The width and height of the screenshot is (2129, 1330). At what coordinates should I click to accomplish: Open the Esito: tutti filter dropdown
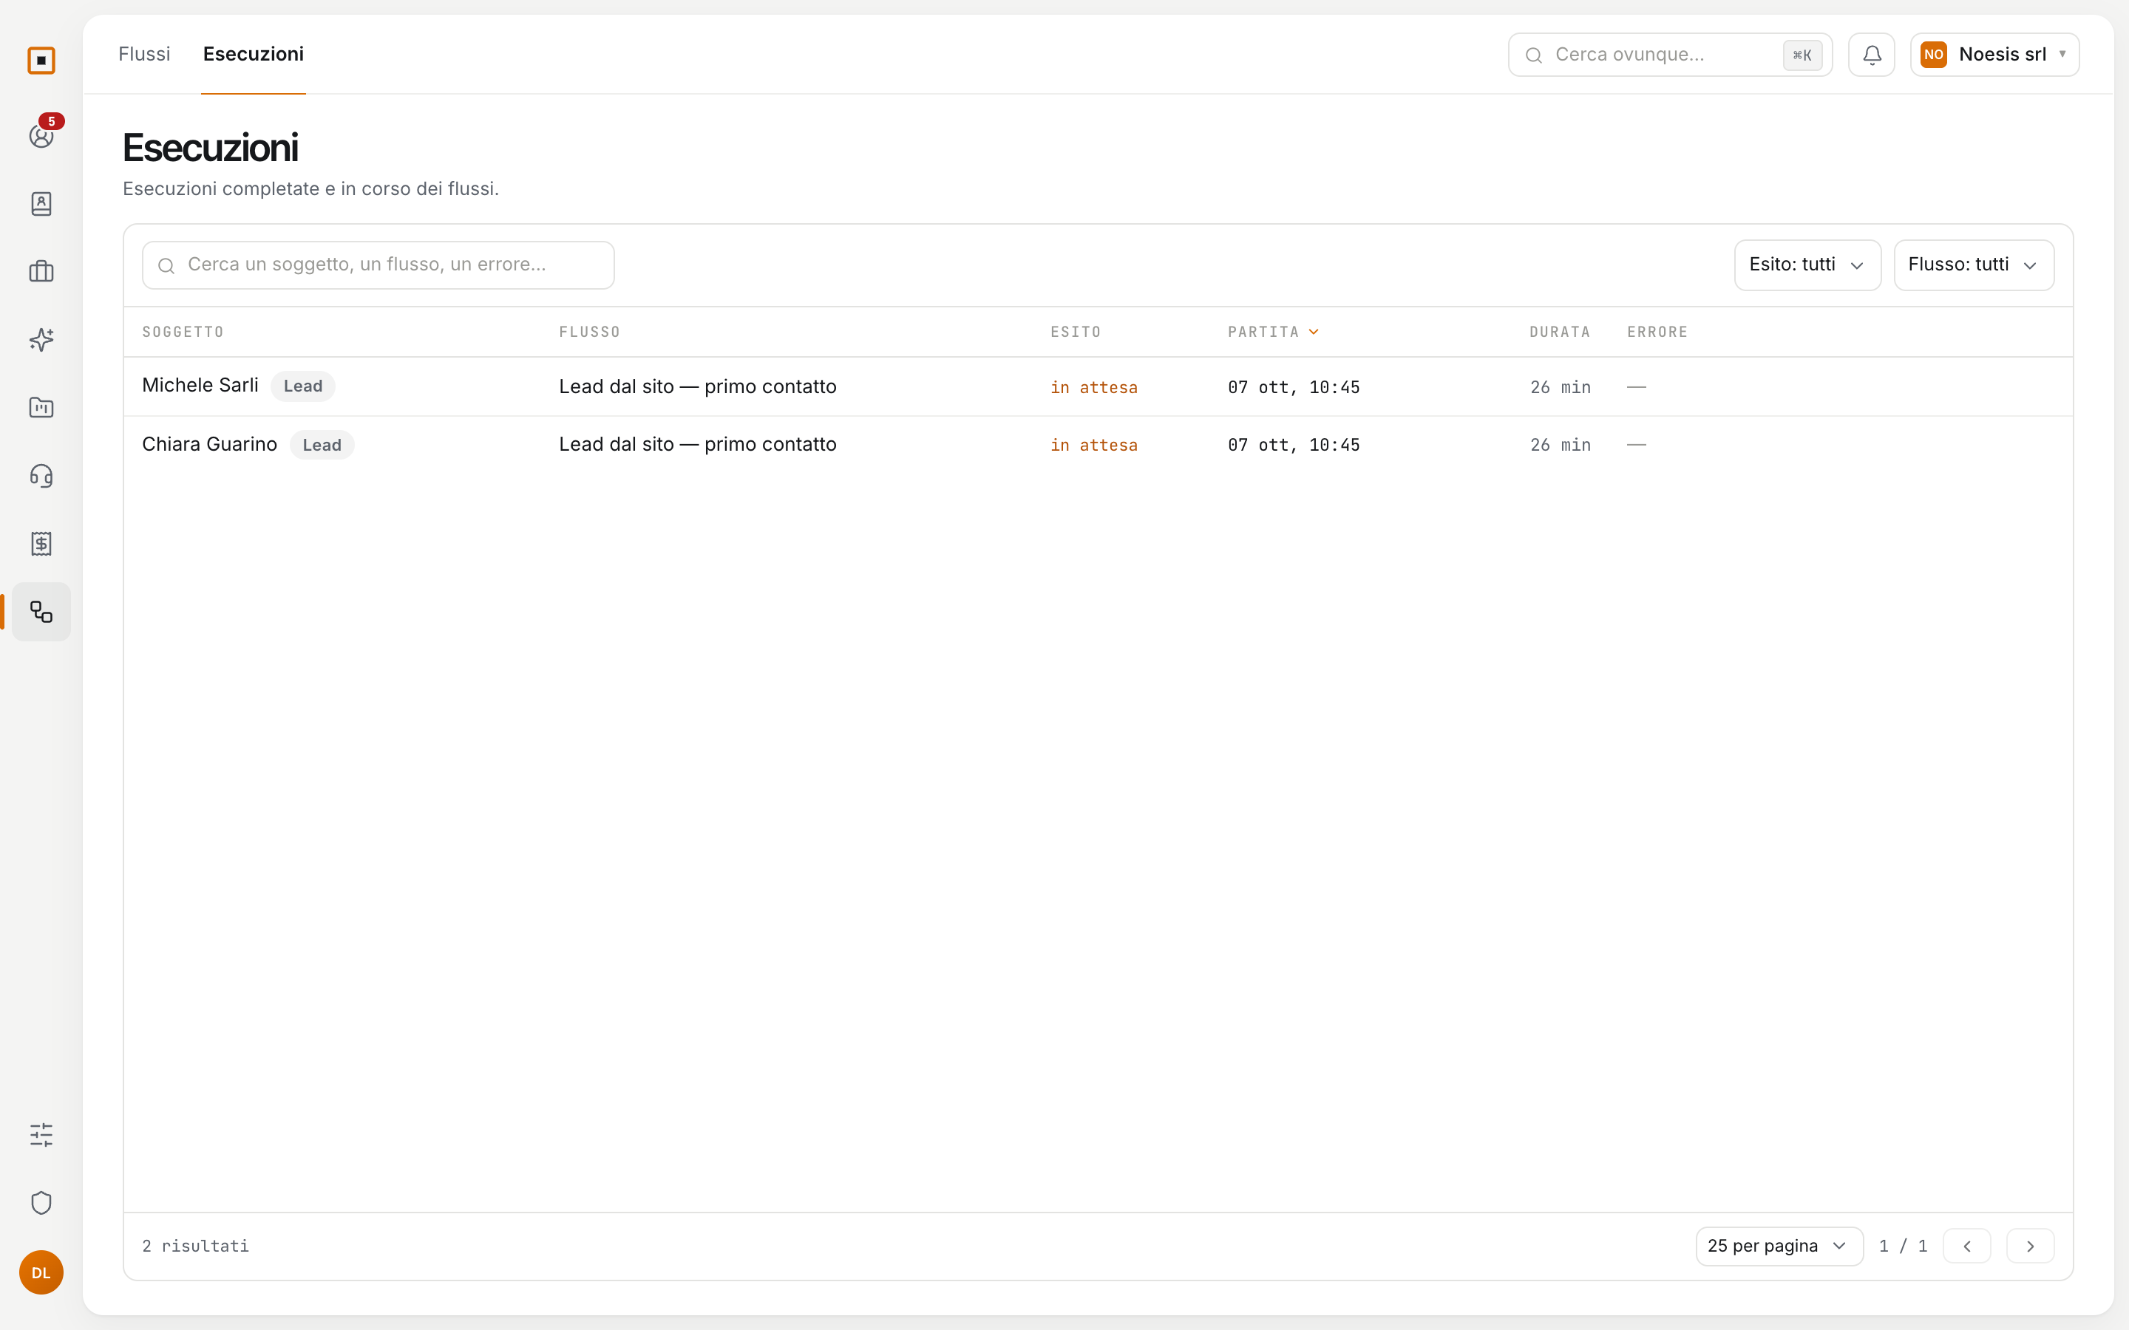(x=1807, y=265)
